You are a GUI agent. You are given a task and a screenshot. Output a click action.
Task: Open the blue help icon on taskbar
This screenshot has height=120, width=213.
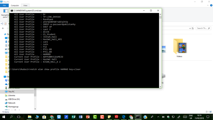pyautogui.click(x=145, y=117)
